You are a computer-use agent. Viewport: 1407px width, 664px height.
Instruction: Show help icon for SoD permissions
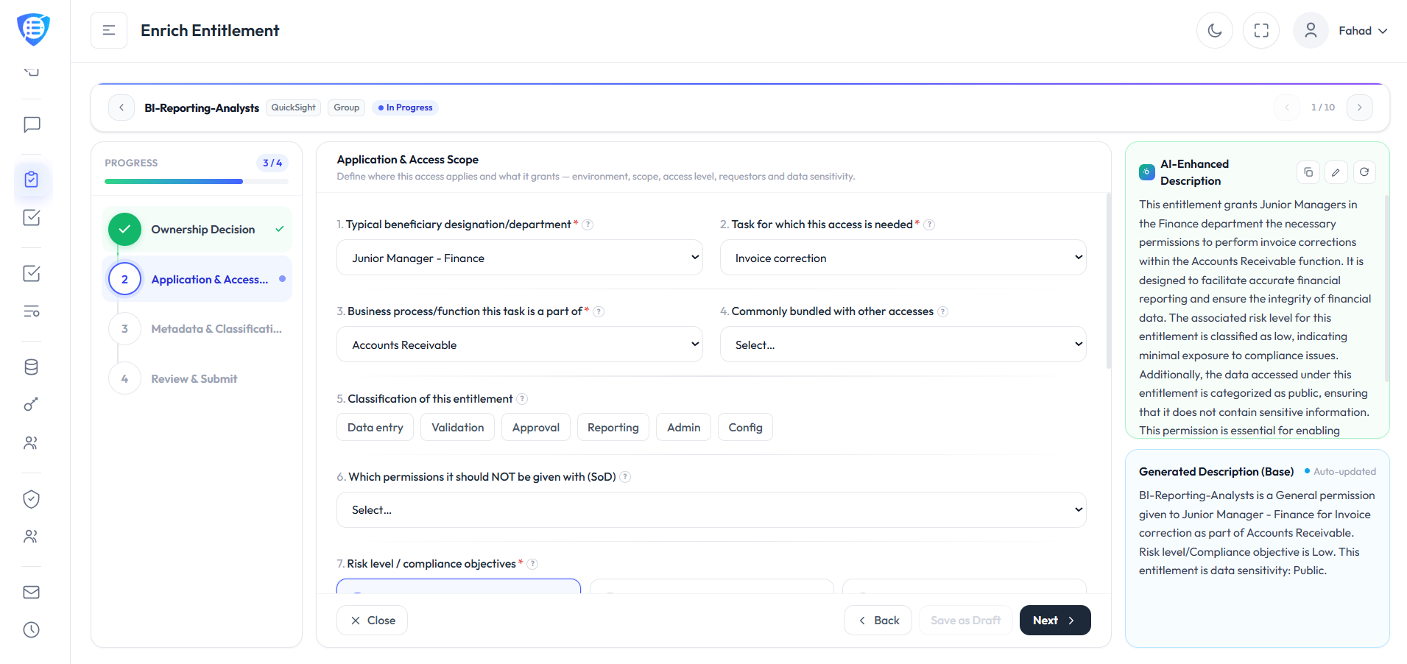(625, 477)
